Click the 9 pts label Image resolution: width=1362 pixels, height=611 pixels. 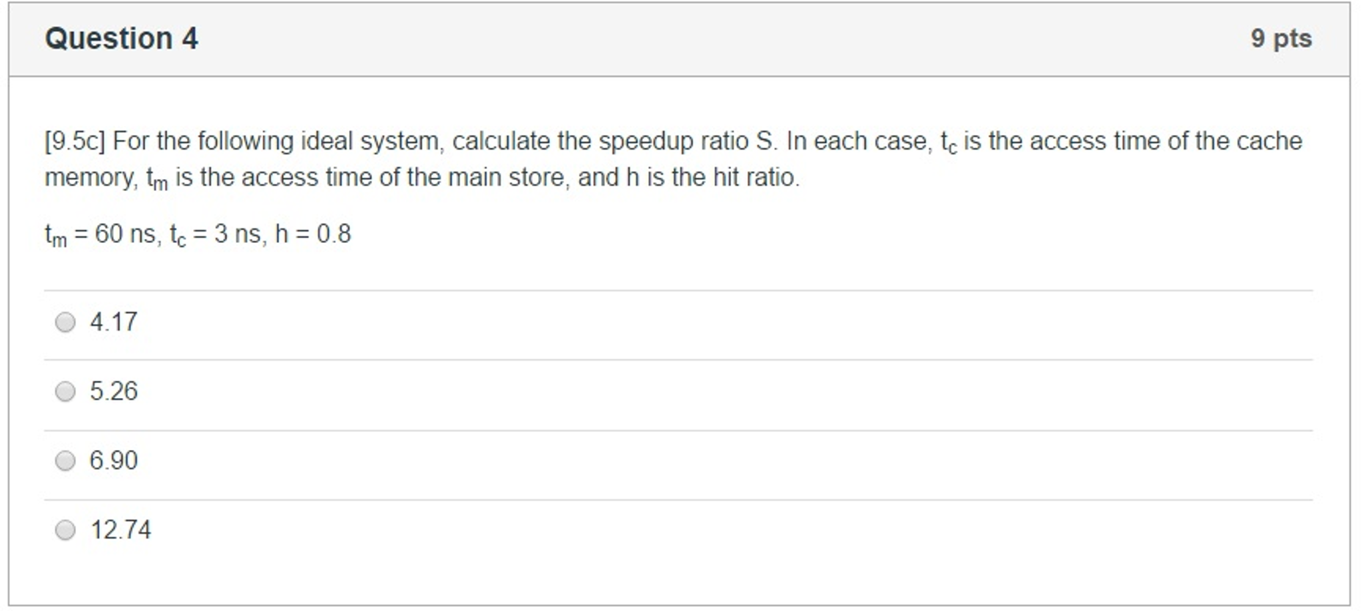pyautogui.click(x=1285, y=38)
